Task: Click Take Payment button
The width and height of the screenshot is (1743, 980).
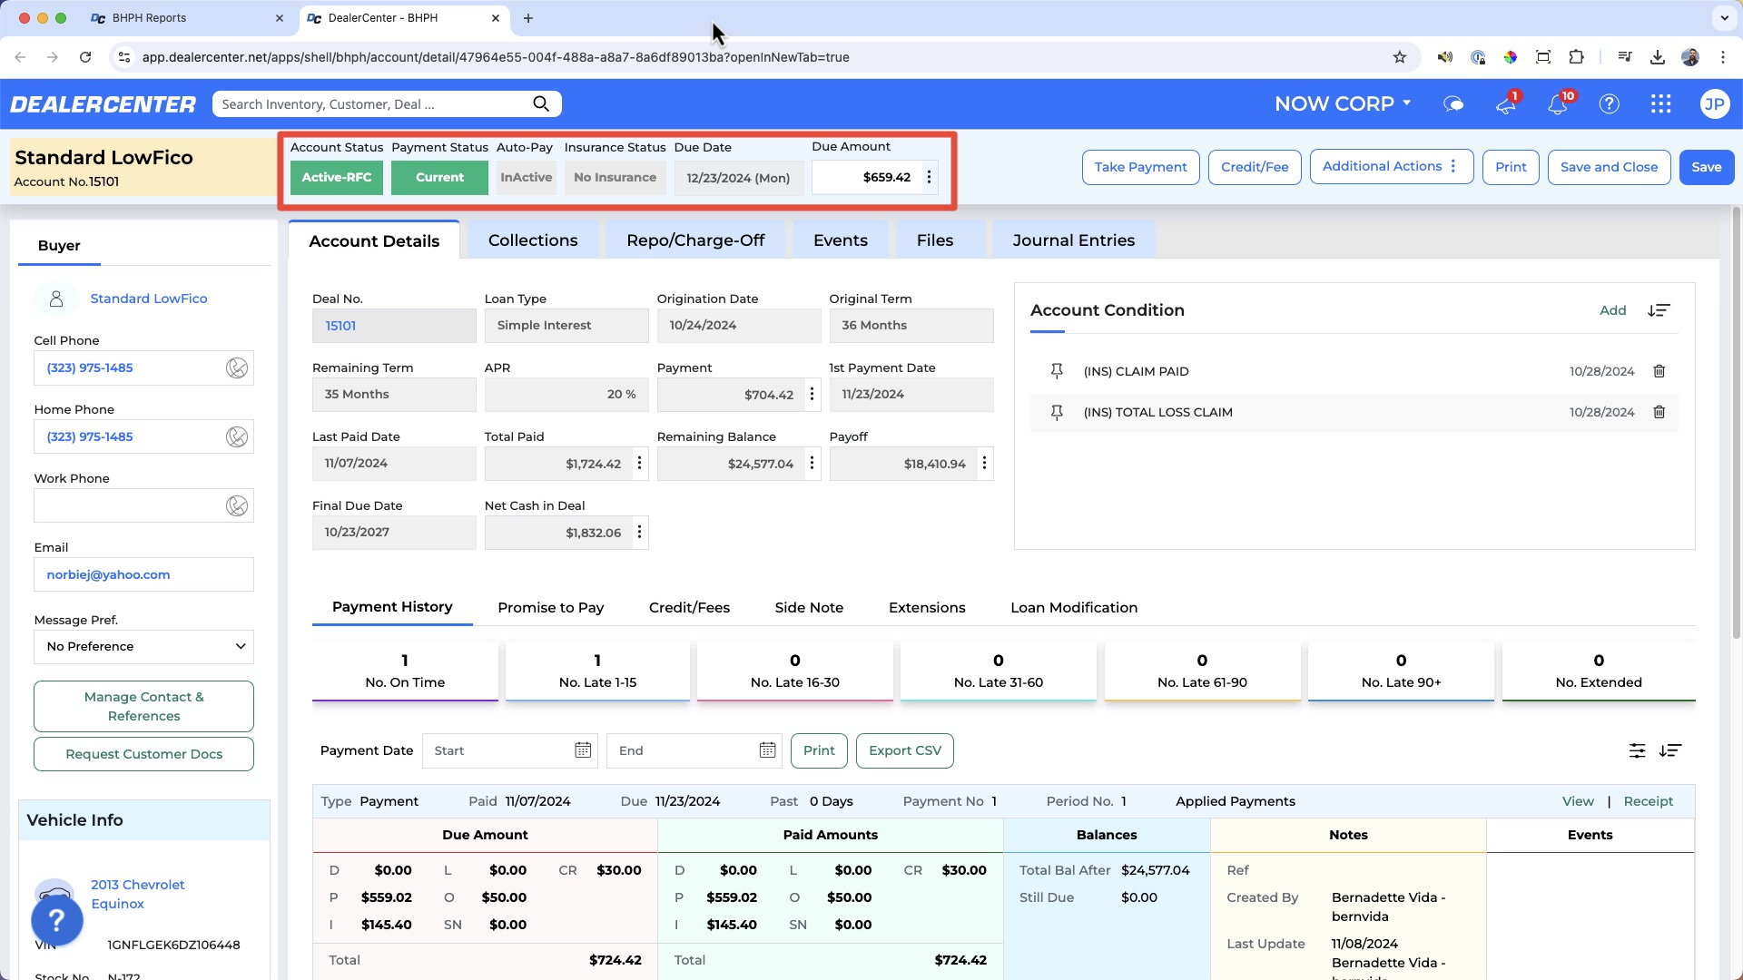Action: coord(1140,167)
